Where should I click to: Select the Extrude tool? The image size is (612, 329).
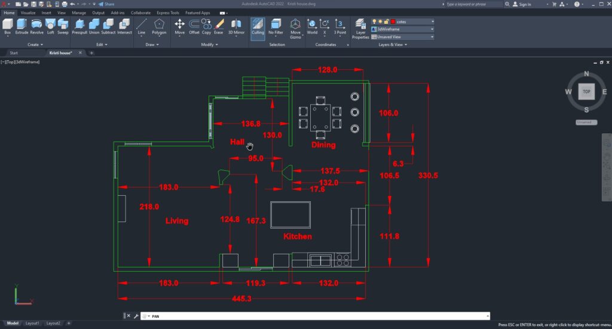pyautogui.click(x=22, y=26)
